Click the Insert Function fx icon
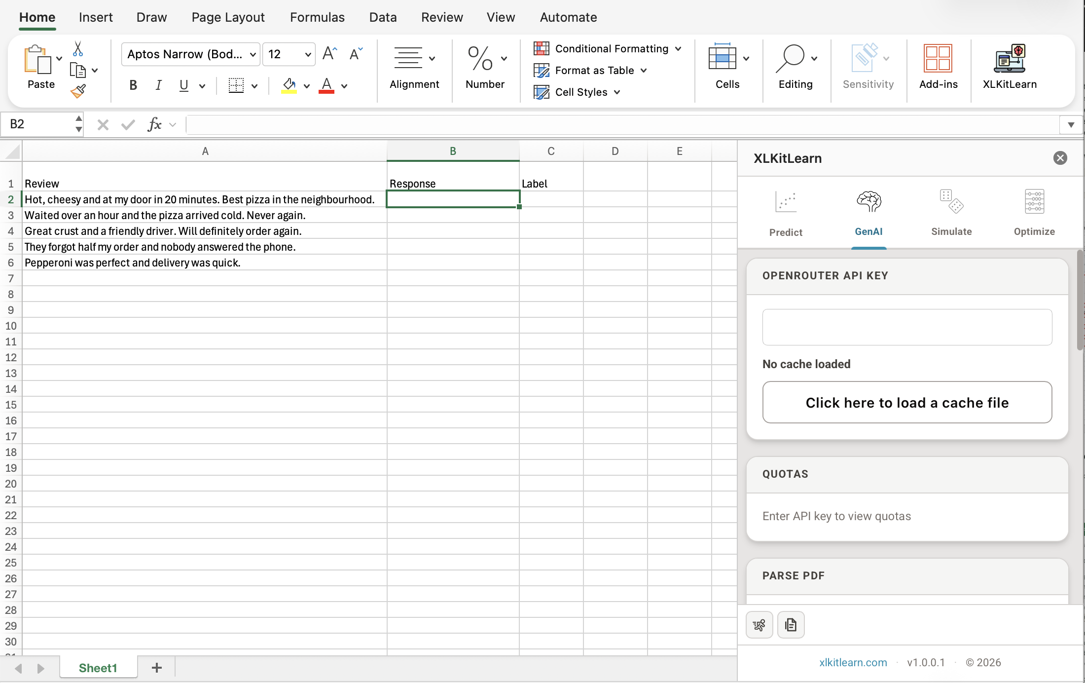The width and height of the screenshot is (1085, 683). click(154, 124)
